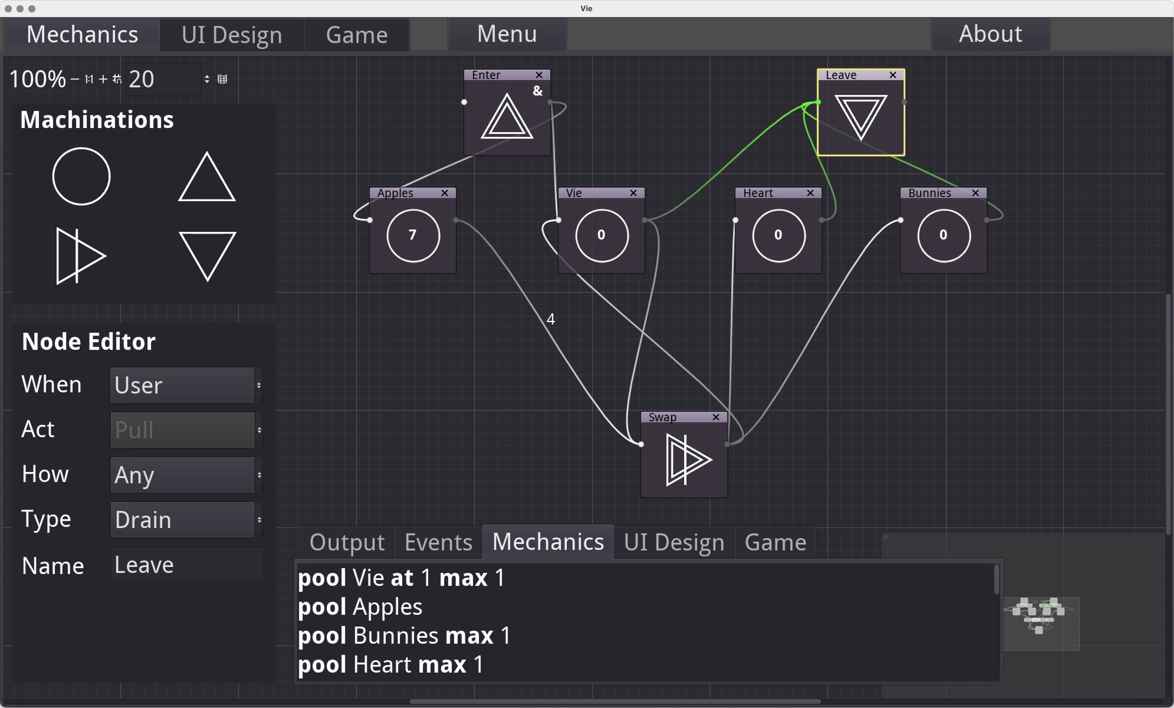1174x708 pixels.
Task: Toggle the minimap grid icon next to snap stepper
Action: click(x=223, y=79)
